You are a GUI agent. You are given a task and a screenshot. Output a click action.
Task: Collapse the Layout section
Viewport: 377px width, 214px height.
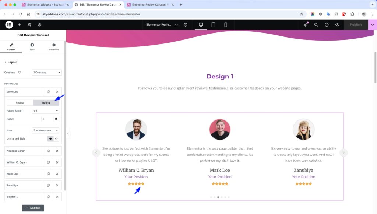pos(11,62)
